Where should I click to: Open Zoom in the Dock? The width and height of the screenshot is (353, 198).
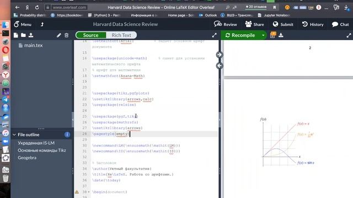coord(6,141)
